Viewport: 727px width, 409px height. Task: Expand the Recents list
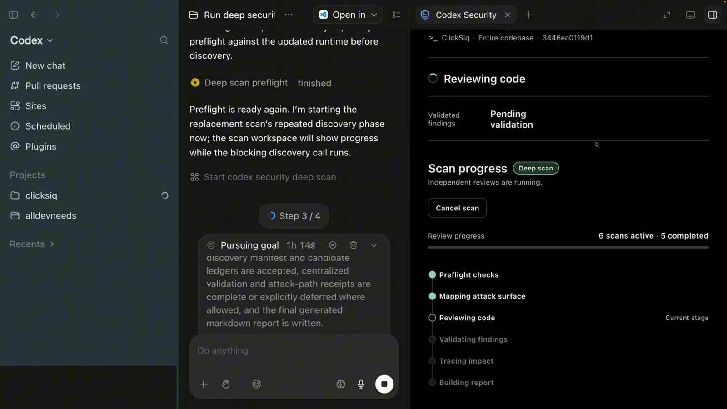[x=32, y=244]
